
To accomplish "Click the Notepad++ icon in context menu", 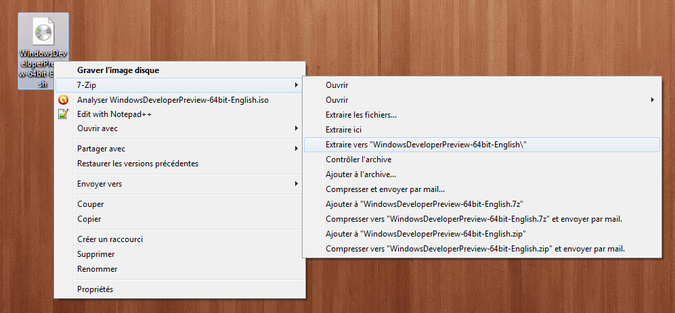I will pyautogui.click(x=63, y=114).
